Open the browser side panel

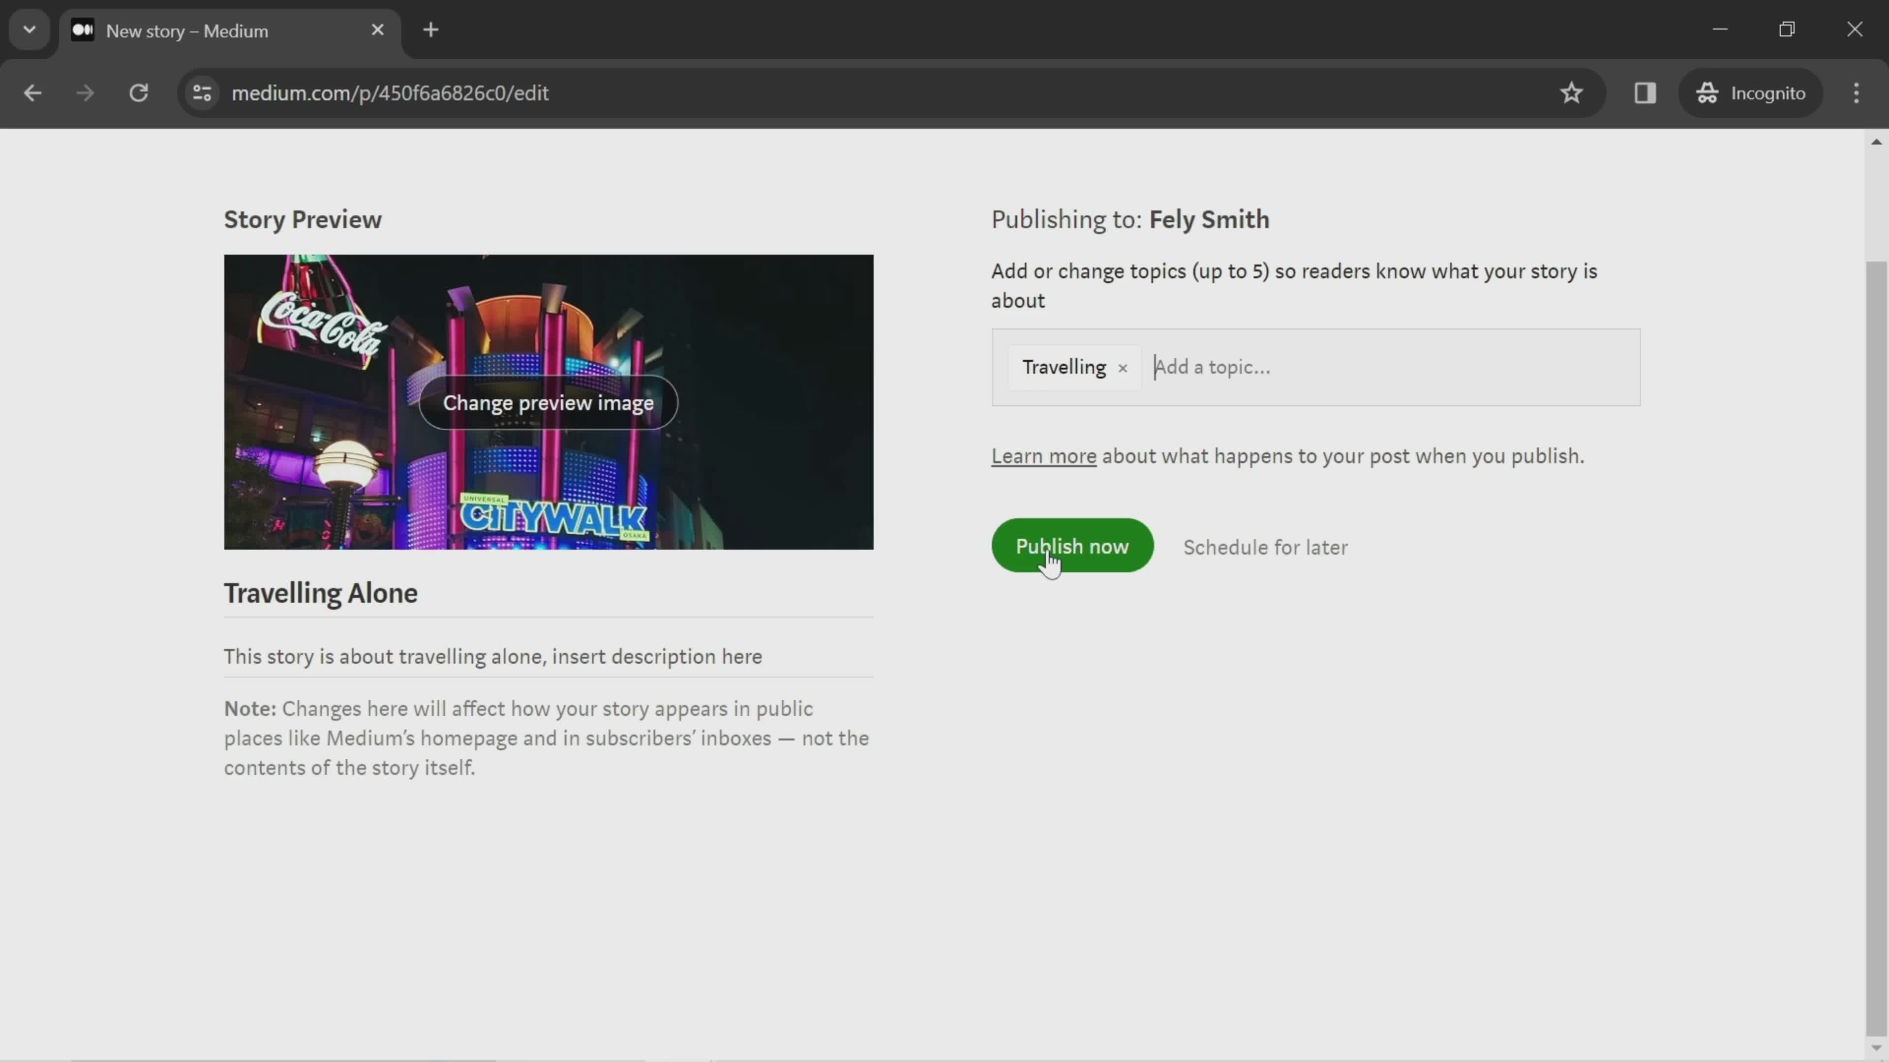(x=1645, y=93)
